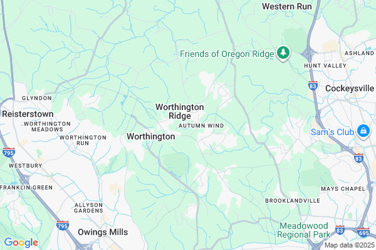This screenshot has height=250, width=376.
Task: Click the Friends of Oregon Ridge text
Action: [227, 54]
